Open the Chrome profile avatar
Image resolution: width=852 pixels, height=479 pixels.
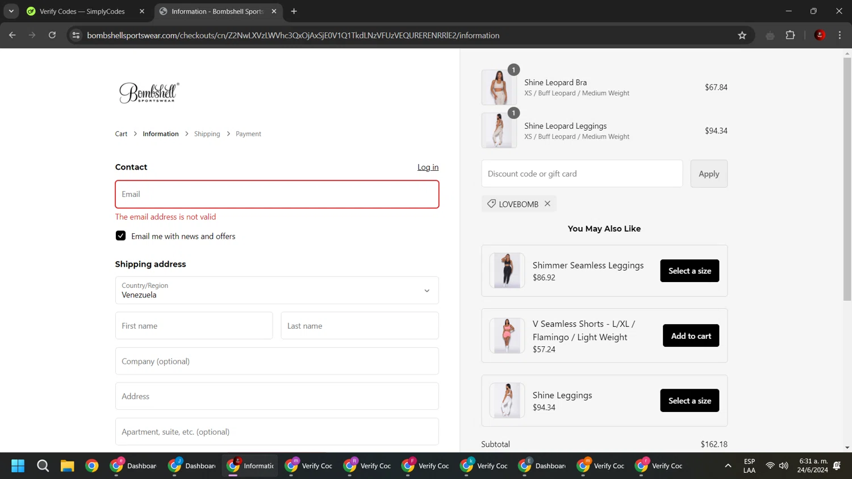coord(820,35)
